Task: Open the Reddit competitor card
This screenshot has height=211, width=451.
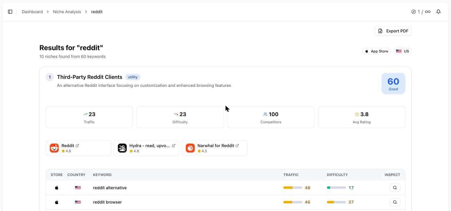Action: [x=78, y=148]
